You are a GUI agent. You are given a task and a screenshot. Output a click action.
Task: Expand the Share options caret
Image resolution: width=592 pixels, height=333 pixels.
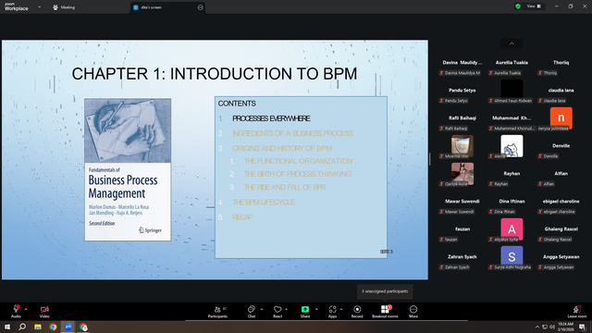pyautogui.click(x=316, y=309)
